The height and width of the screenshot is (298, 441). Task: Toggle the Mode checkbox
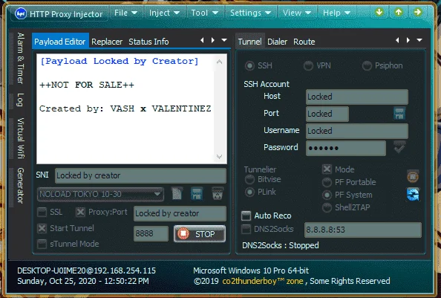327,169
